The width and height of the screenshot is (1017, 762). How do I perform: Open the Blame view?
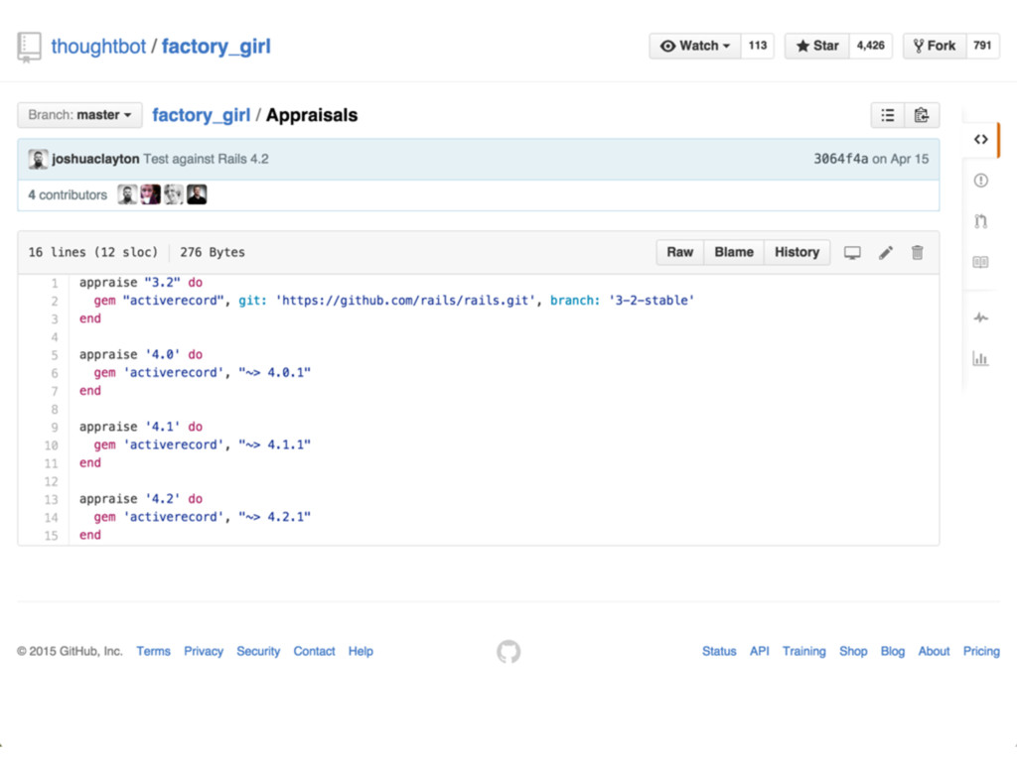(734, 253)
